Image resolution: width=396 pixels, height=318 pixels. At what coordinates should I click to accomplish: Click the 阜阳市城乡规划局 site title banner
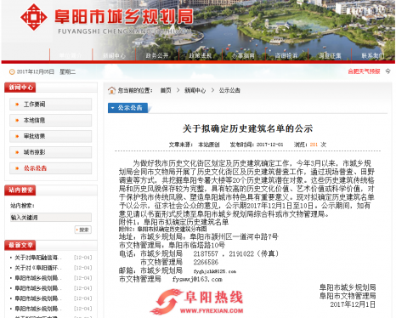[124, 17]
